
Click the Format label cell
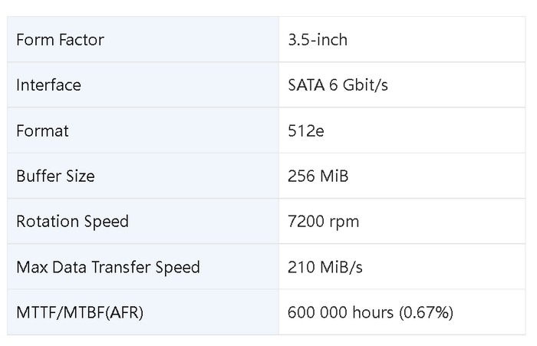(42, 130)
